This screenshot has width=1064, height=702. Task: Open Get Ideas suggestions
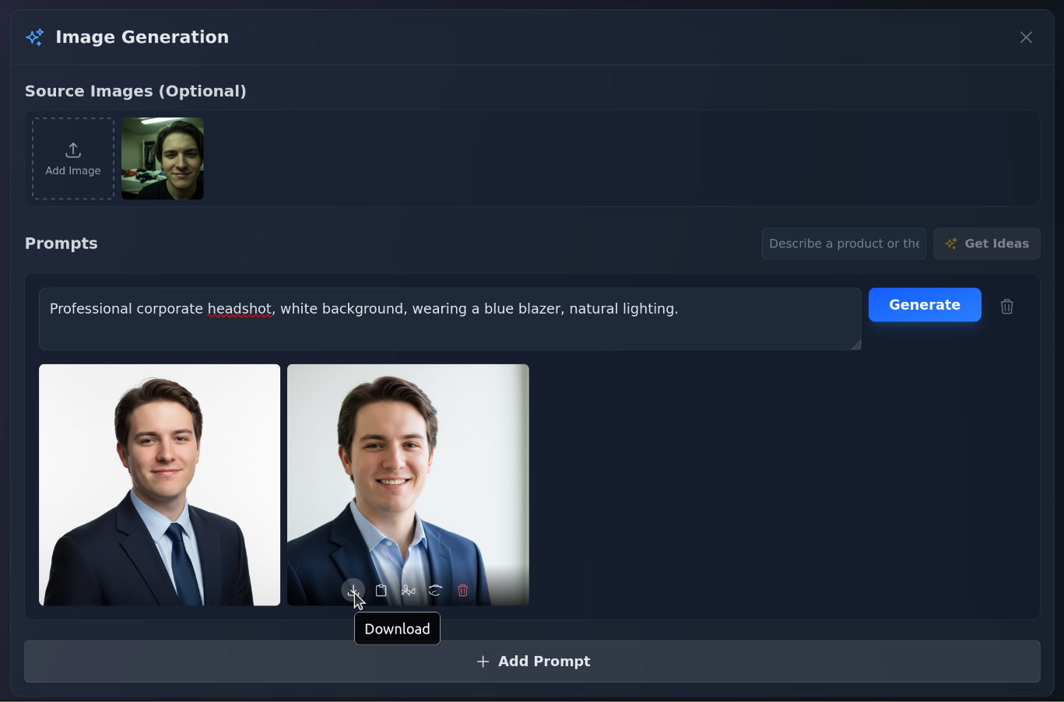987,243
